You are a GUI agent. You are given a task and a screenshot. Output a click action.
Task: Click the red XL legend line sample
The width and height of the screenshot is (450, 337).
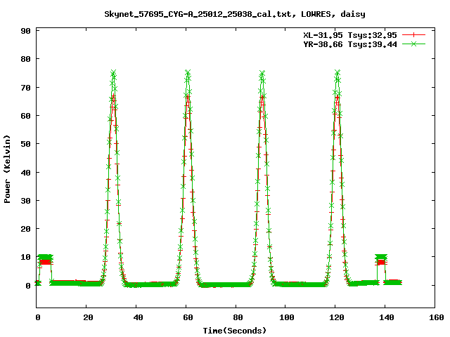[x=413, y=35]
